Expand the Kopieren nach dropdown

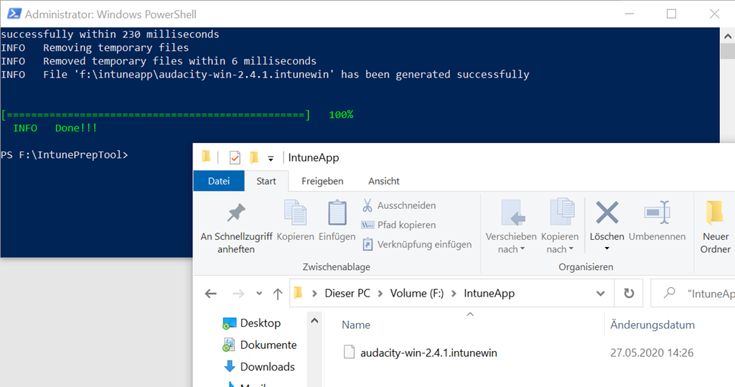pyautogui.click(x=559, y=249)
